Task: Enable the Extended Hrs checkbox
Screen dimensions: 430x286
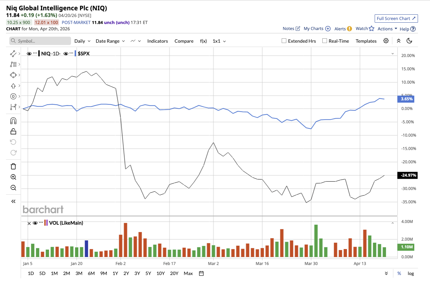Action: point(284,41)
